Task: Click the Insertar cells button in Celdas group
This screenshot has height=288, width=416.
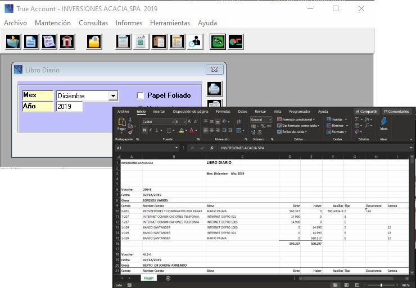Action: point(337,120)
